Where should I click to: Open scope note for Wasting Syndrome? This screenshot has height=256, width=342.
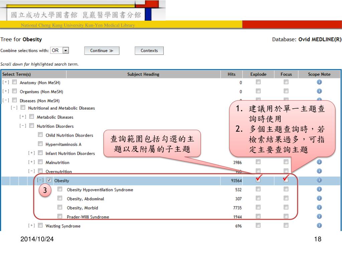[x=319, y=226]
